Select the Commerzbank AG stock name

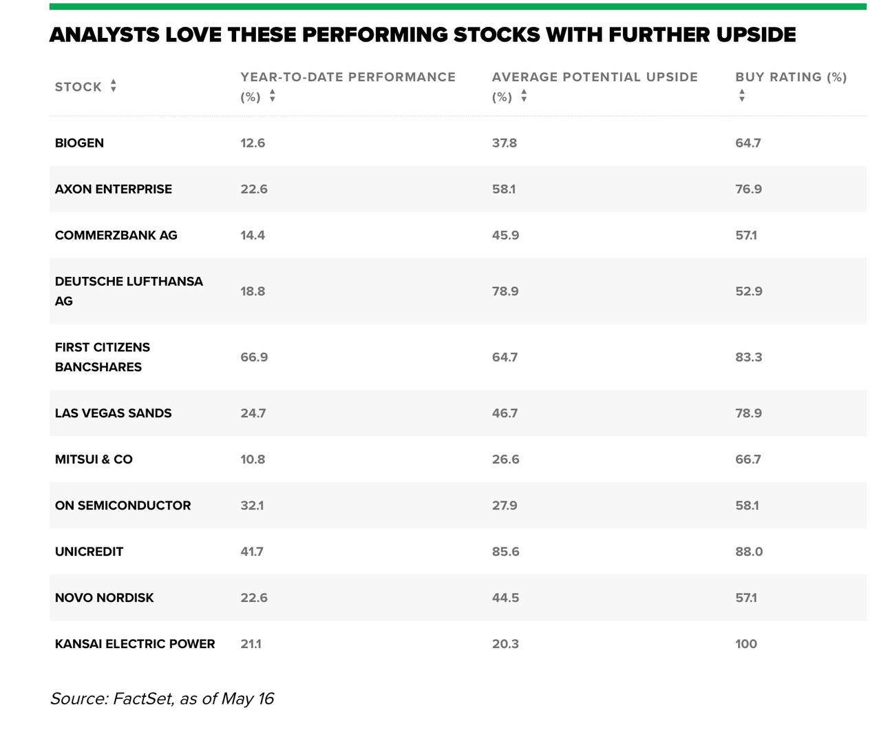[116, 236]
